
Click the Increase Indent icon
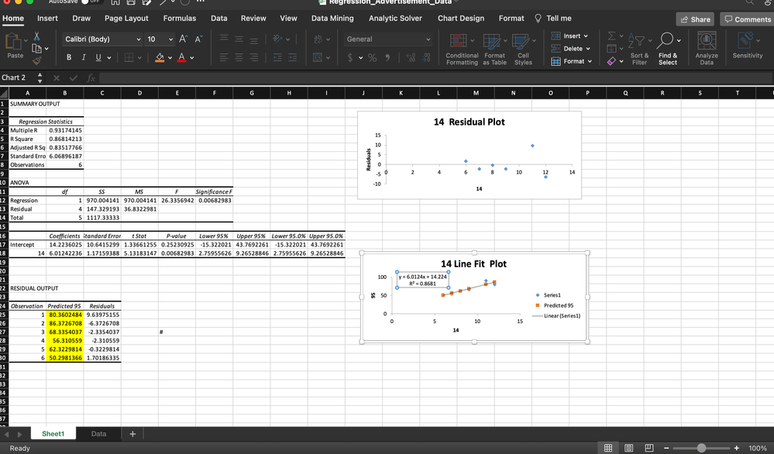293,57
